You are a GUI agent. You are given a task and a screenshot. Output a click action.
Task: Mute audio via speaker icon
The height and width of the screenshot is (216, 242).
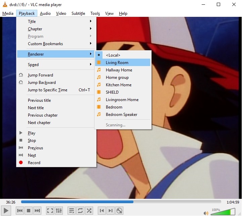(206, 213)
